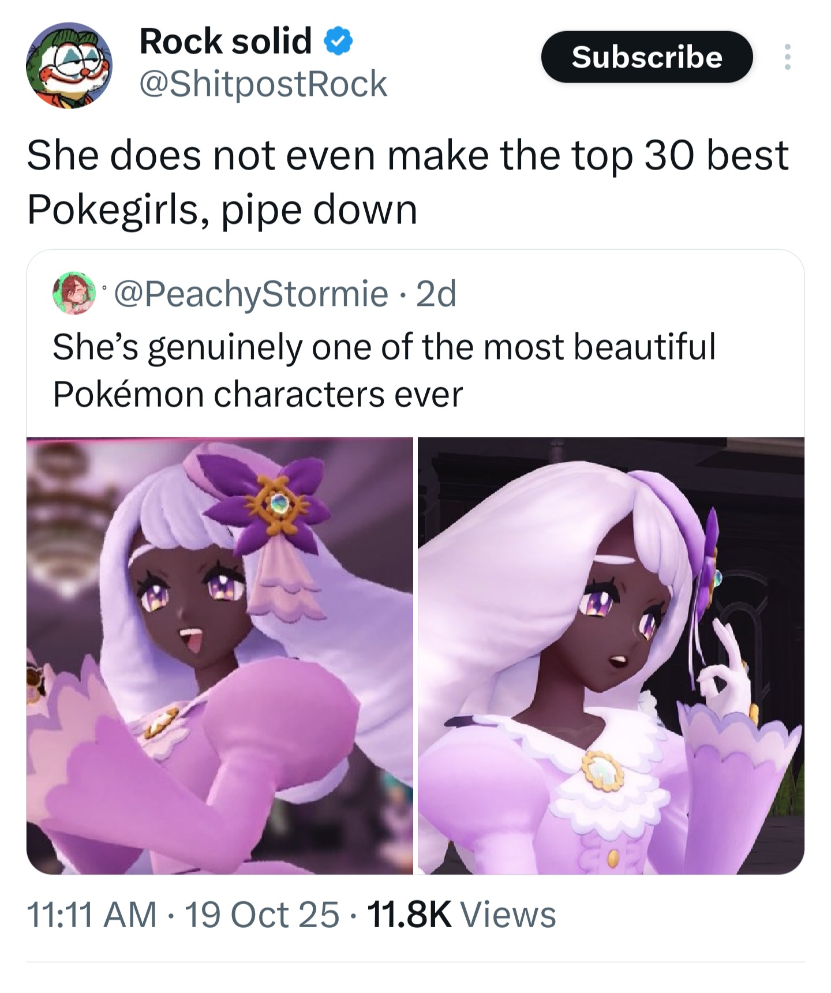Click the blue verified badge
This screenshot has width=831, height=993.
coord(339,41)
